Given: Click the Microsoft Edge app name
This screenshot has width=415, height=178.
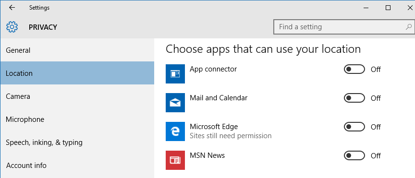Looking at the screenshot, I should point(214,127).
